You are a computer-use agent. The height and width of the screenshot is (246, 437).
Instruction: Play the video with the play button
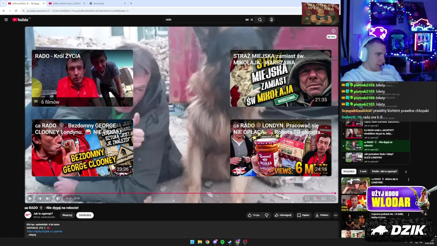pyautogui.click(x=30, y=198)
